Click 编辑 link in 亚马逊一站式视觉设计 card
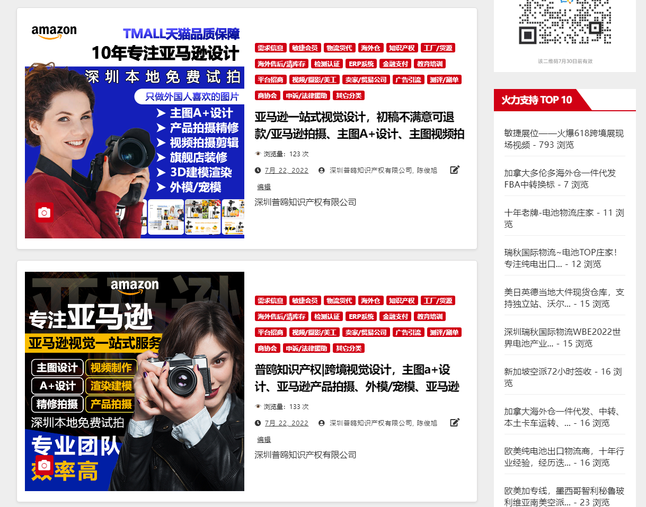 click(x=264, y=187)
